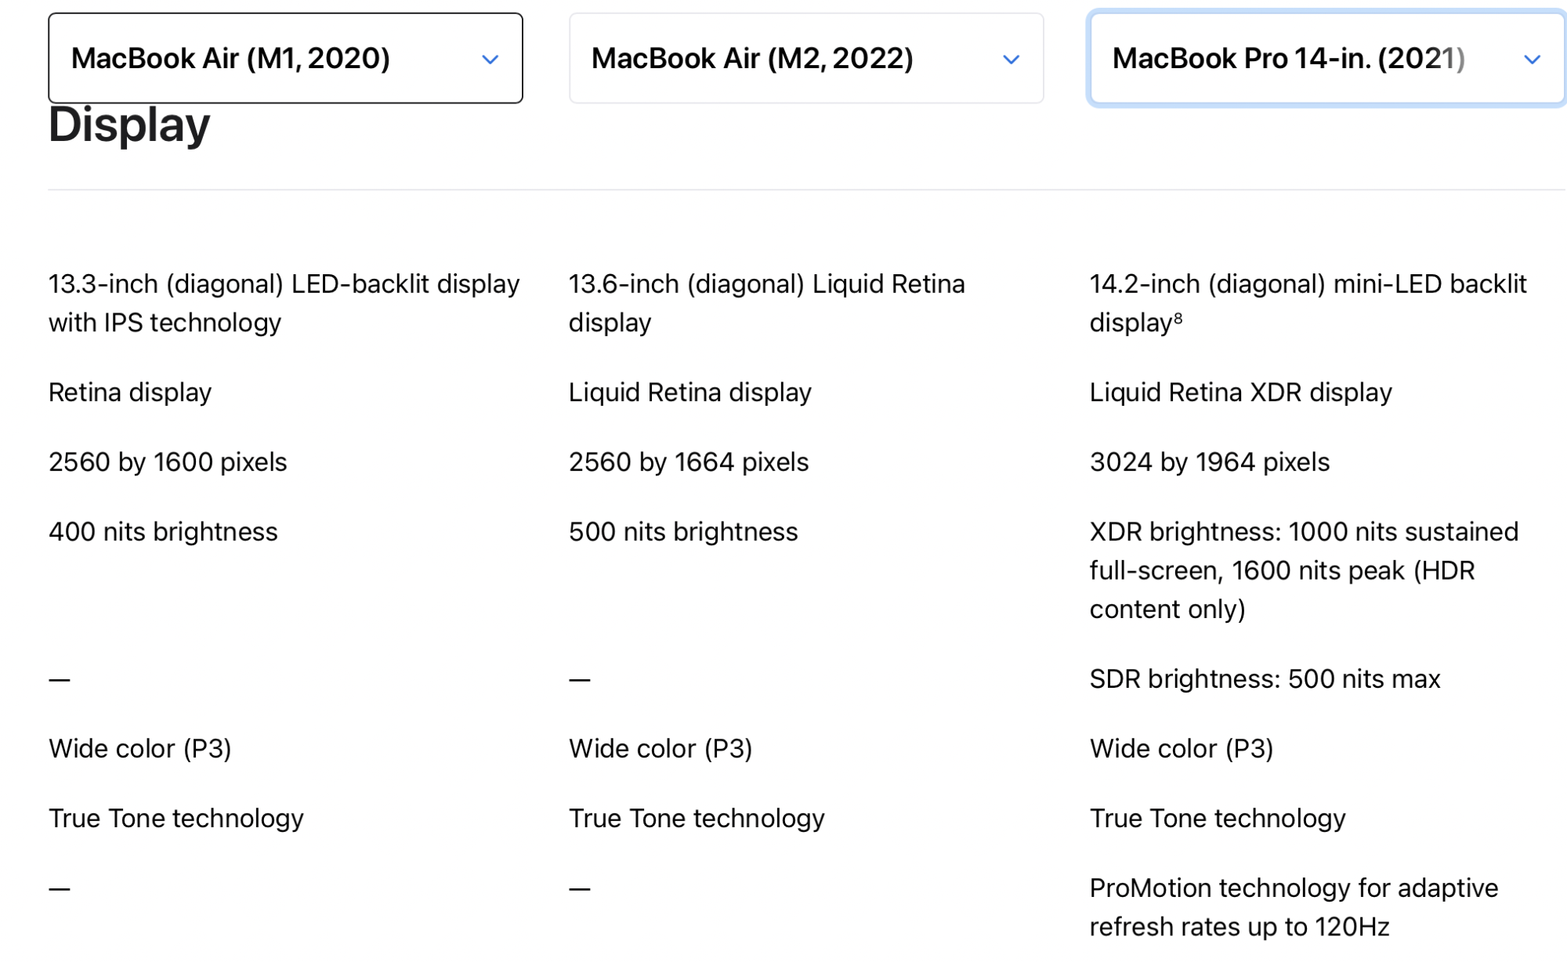Click the 13.6-inch Liquid Retina display text

point(766,303)
